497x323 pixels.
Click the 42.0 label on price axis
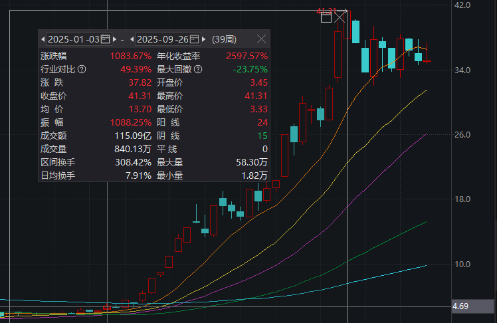(x=462, y=5)
